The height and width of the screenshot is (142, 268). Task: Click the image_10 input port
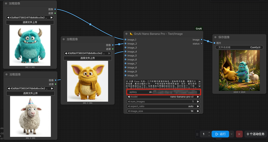[125, 75]
